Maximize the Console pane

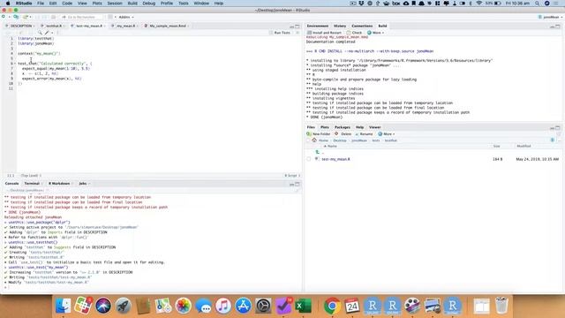click(298, 184)
